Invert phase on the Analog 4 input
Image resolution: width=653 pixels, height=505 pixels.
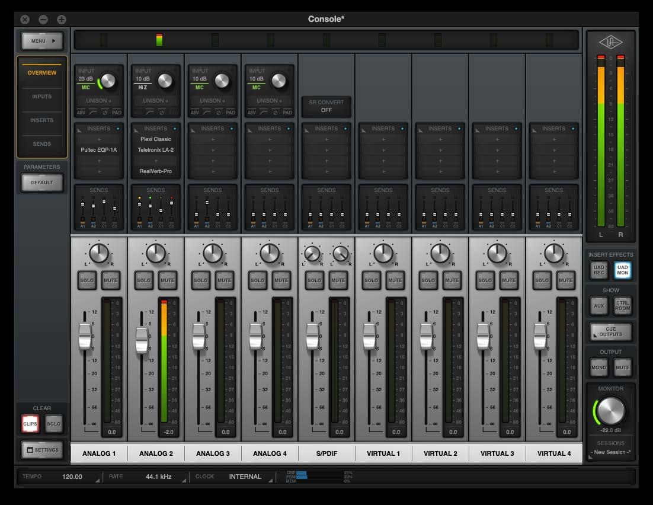(276, 113)
